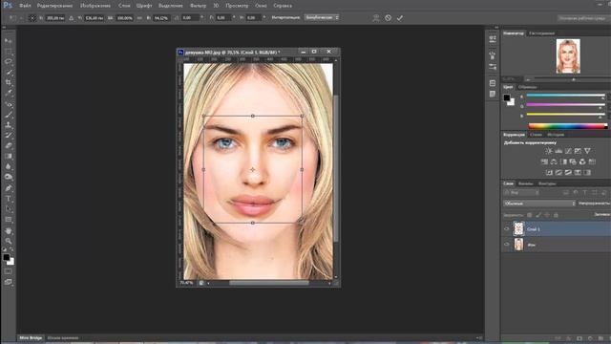
Task: Toggle maintain aspect ratio link in options bar
Action: tap(139, 18)
